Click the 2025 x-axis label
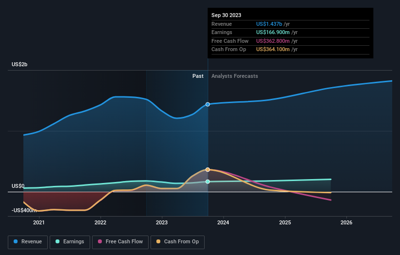Image resolution: width=400 pixels, height=255 pixels. pos(285,223)
